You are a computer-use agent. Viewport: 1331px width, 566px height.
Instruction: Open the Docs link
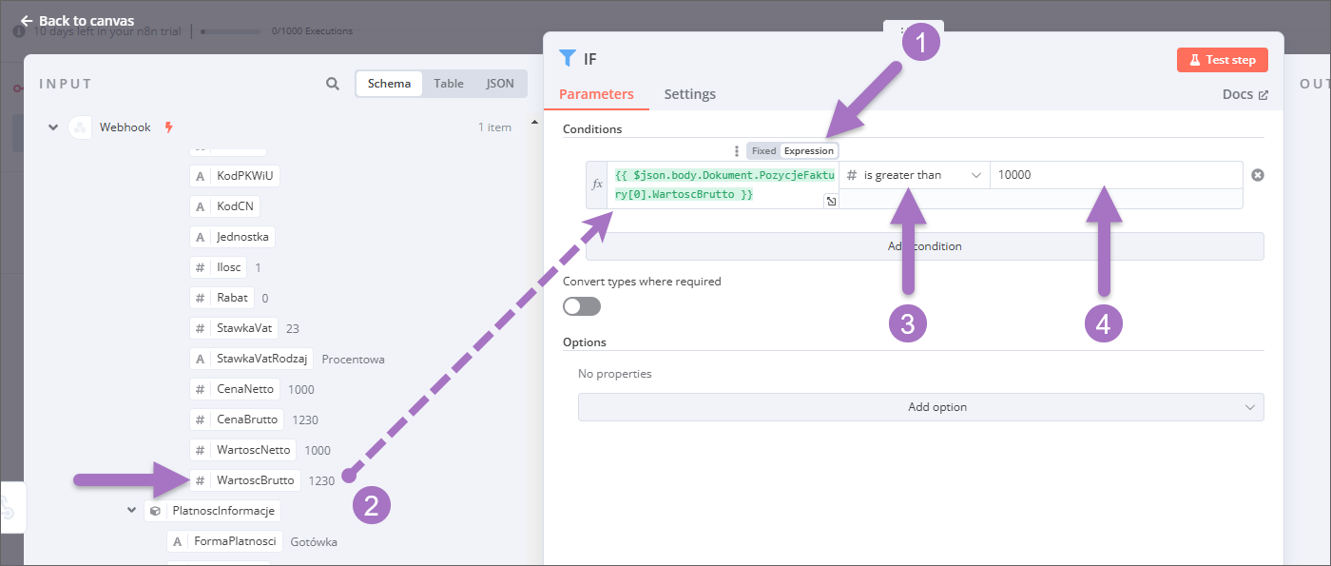click(x=1244, y=94)
